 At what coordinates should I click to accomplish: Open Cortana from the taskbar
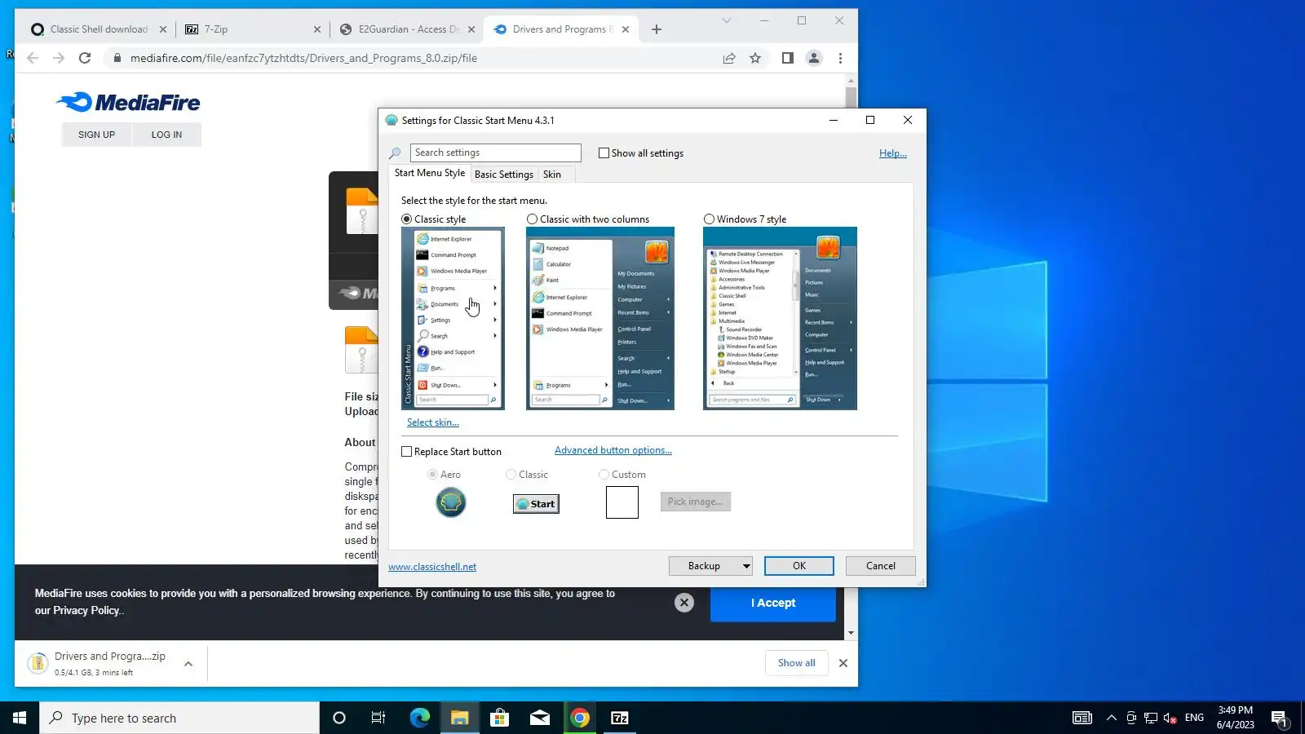pyautogui.click(x=339, y=718)
